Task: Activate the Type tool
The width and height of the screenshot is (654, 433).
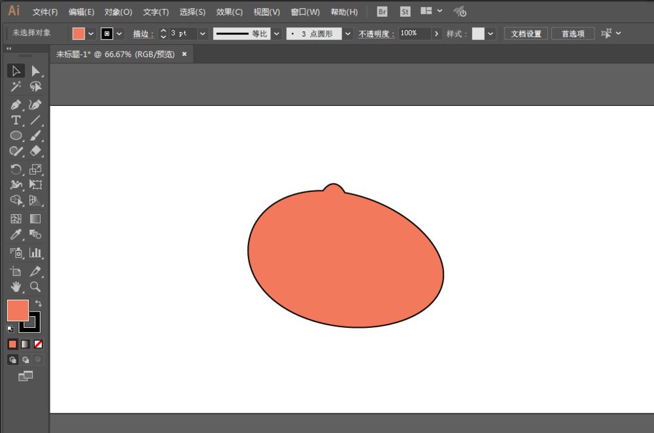Action: click(16, 120)
